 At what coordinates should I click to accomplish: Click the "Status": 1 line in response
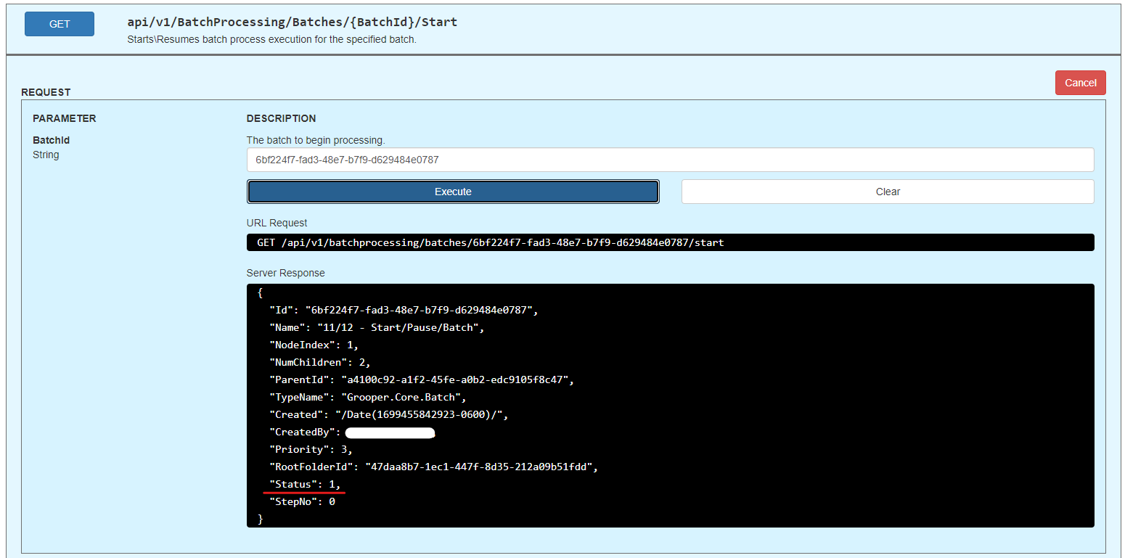tap(304, 484)
